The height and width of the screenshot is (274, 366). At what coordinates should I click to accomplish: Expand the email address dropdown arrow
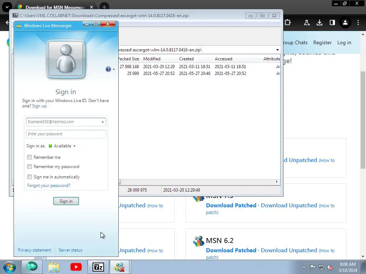(103, 122)
